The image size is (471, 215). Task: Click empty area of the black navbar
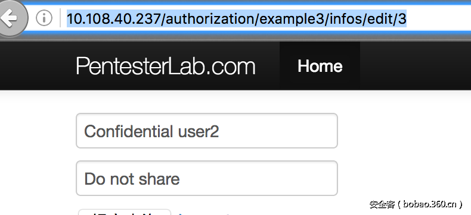(414, 66)
